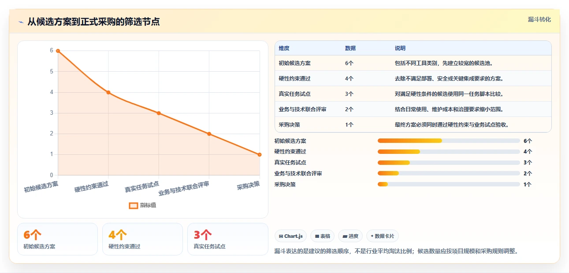The width and height of the screenshot is (569, 273).
Task: Open the 4个 硬性约束通过 data card
Action: 142,239
